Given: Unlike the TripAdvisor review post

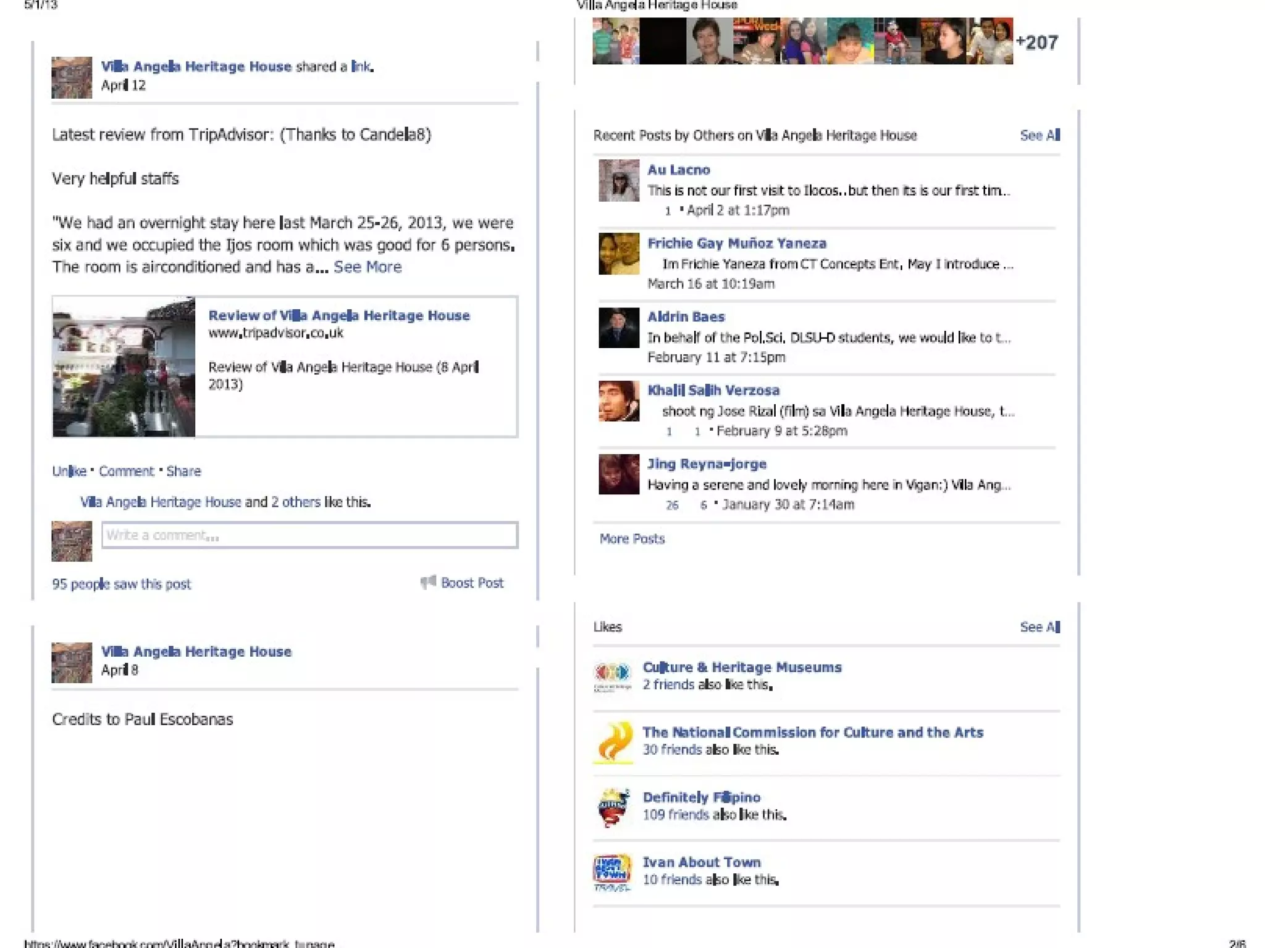Looking at the screenshot, I should pyautogui.click(x=69, y=471).
